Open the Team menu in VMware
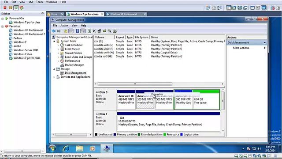Viewport: 282px width, 159px height. (x=39, y=2)
